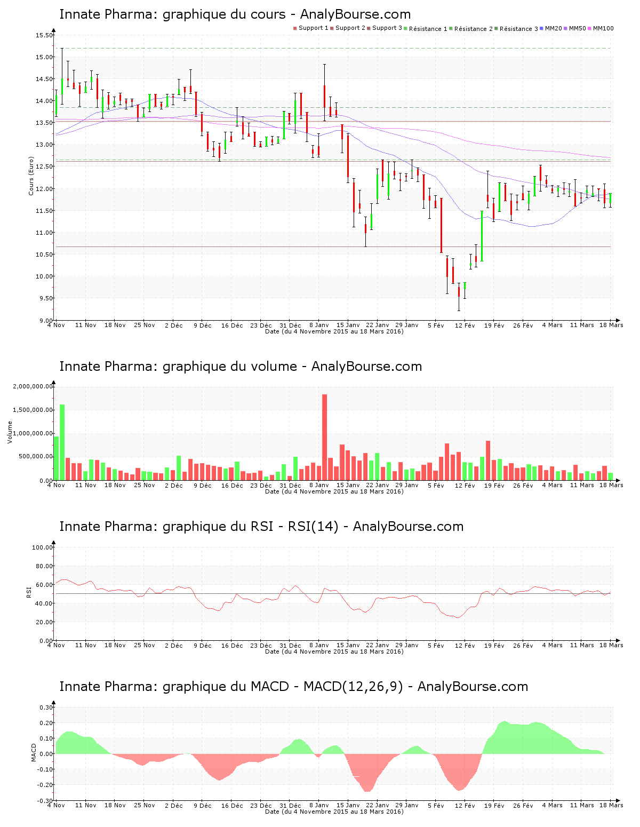Click the 500,000.00 volume axis value
The height and width of the screenshot is (827, 640).
(x=35, y=457)
